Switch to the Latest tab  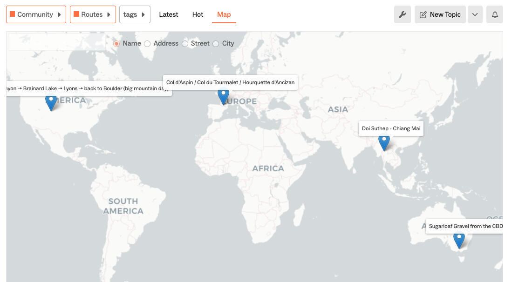[x=169, y=14]
